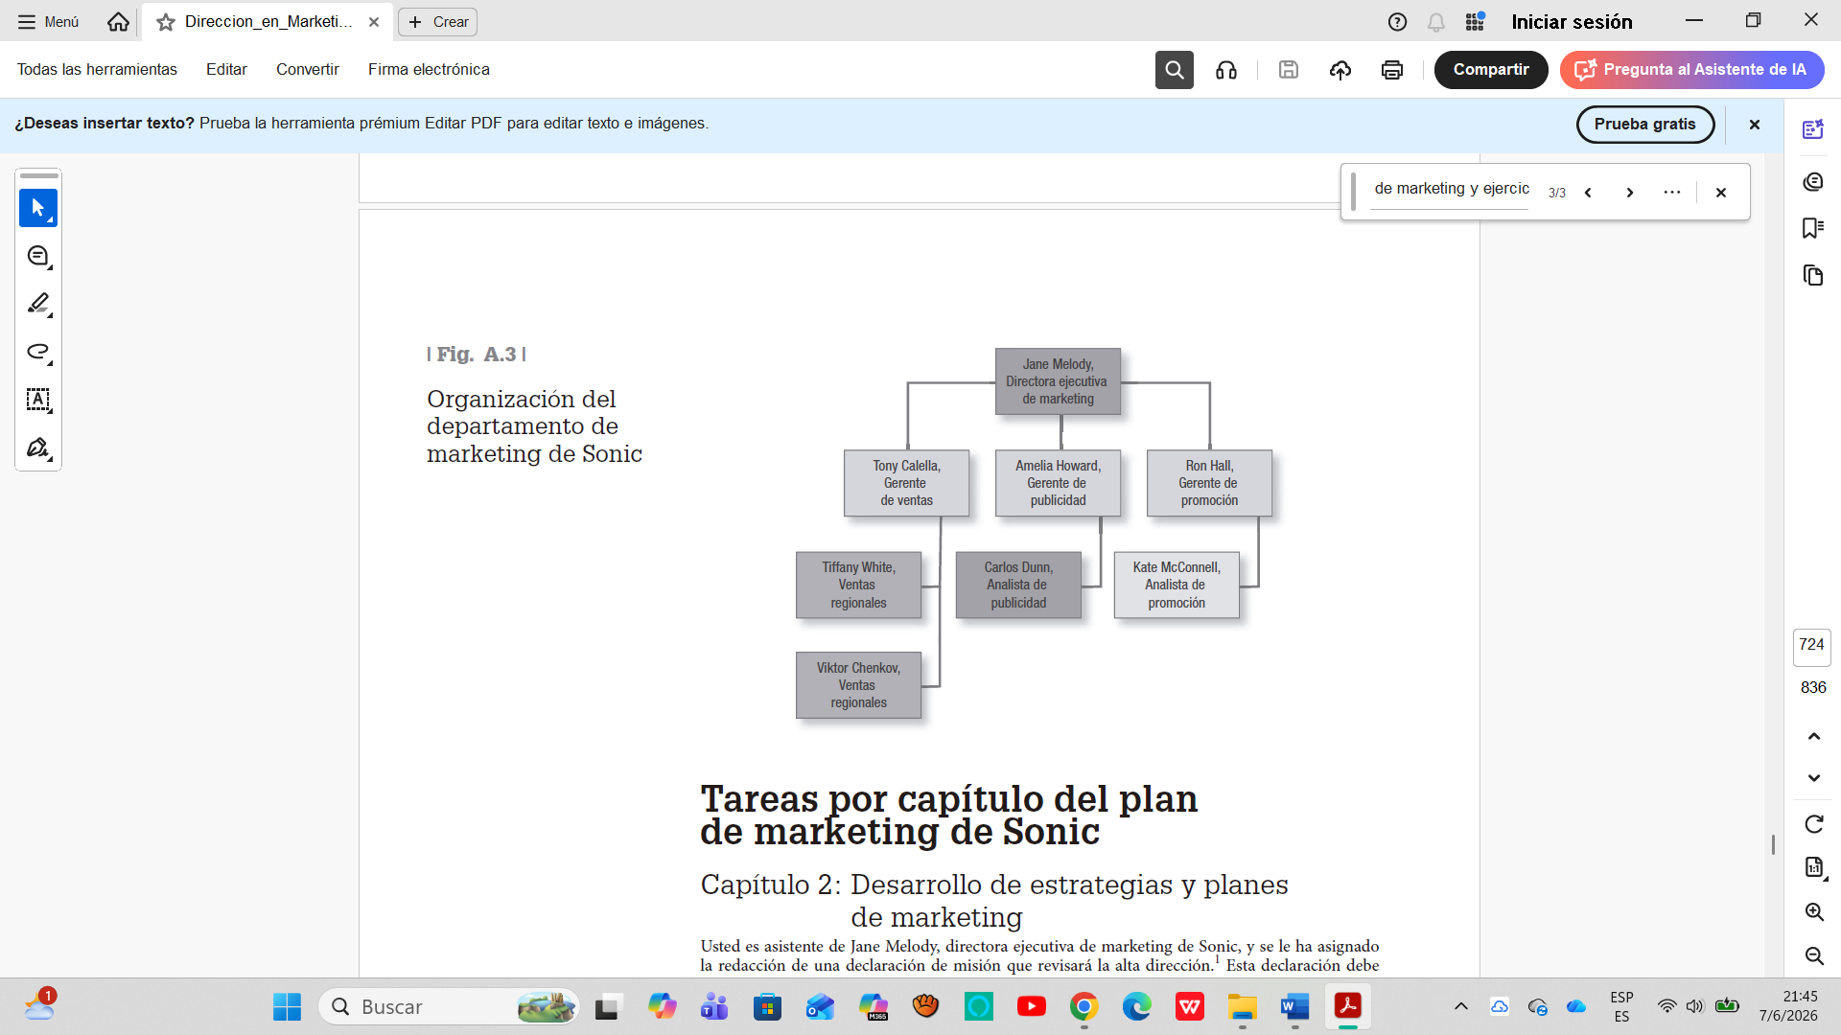1841x1035 pixels.
Task: Open the bookmarks panel icon
Action: tap(1812, 228)
